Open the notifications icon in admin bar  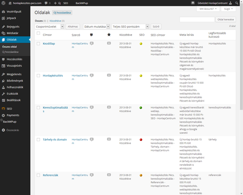[x=193, y=3]
